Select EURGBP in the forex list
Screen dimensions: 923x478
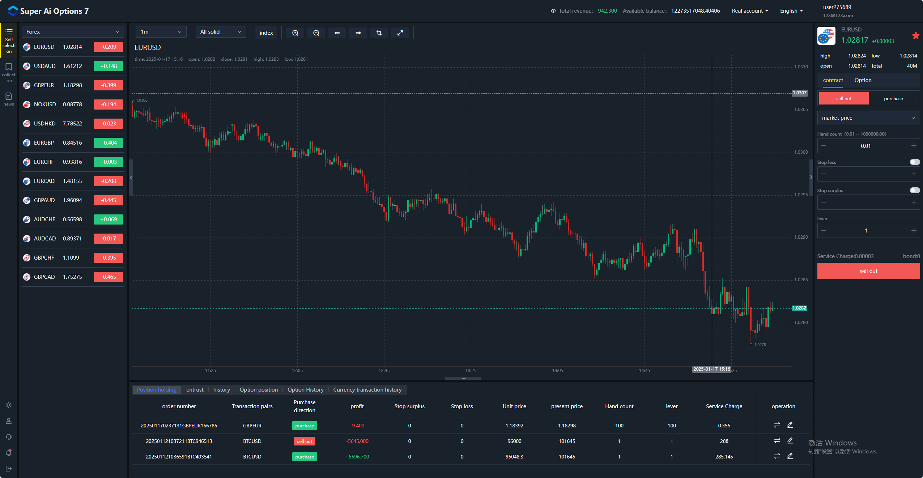[x=73, y=143]
